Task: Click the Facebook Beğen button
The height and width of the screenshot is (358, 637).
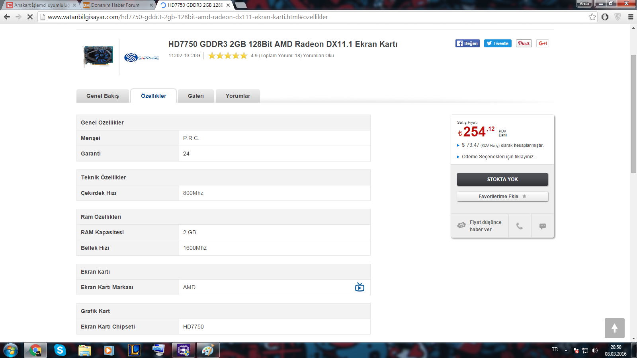Action: click(x=467, y=43)
